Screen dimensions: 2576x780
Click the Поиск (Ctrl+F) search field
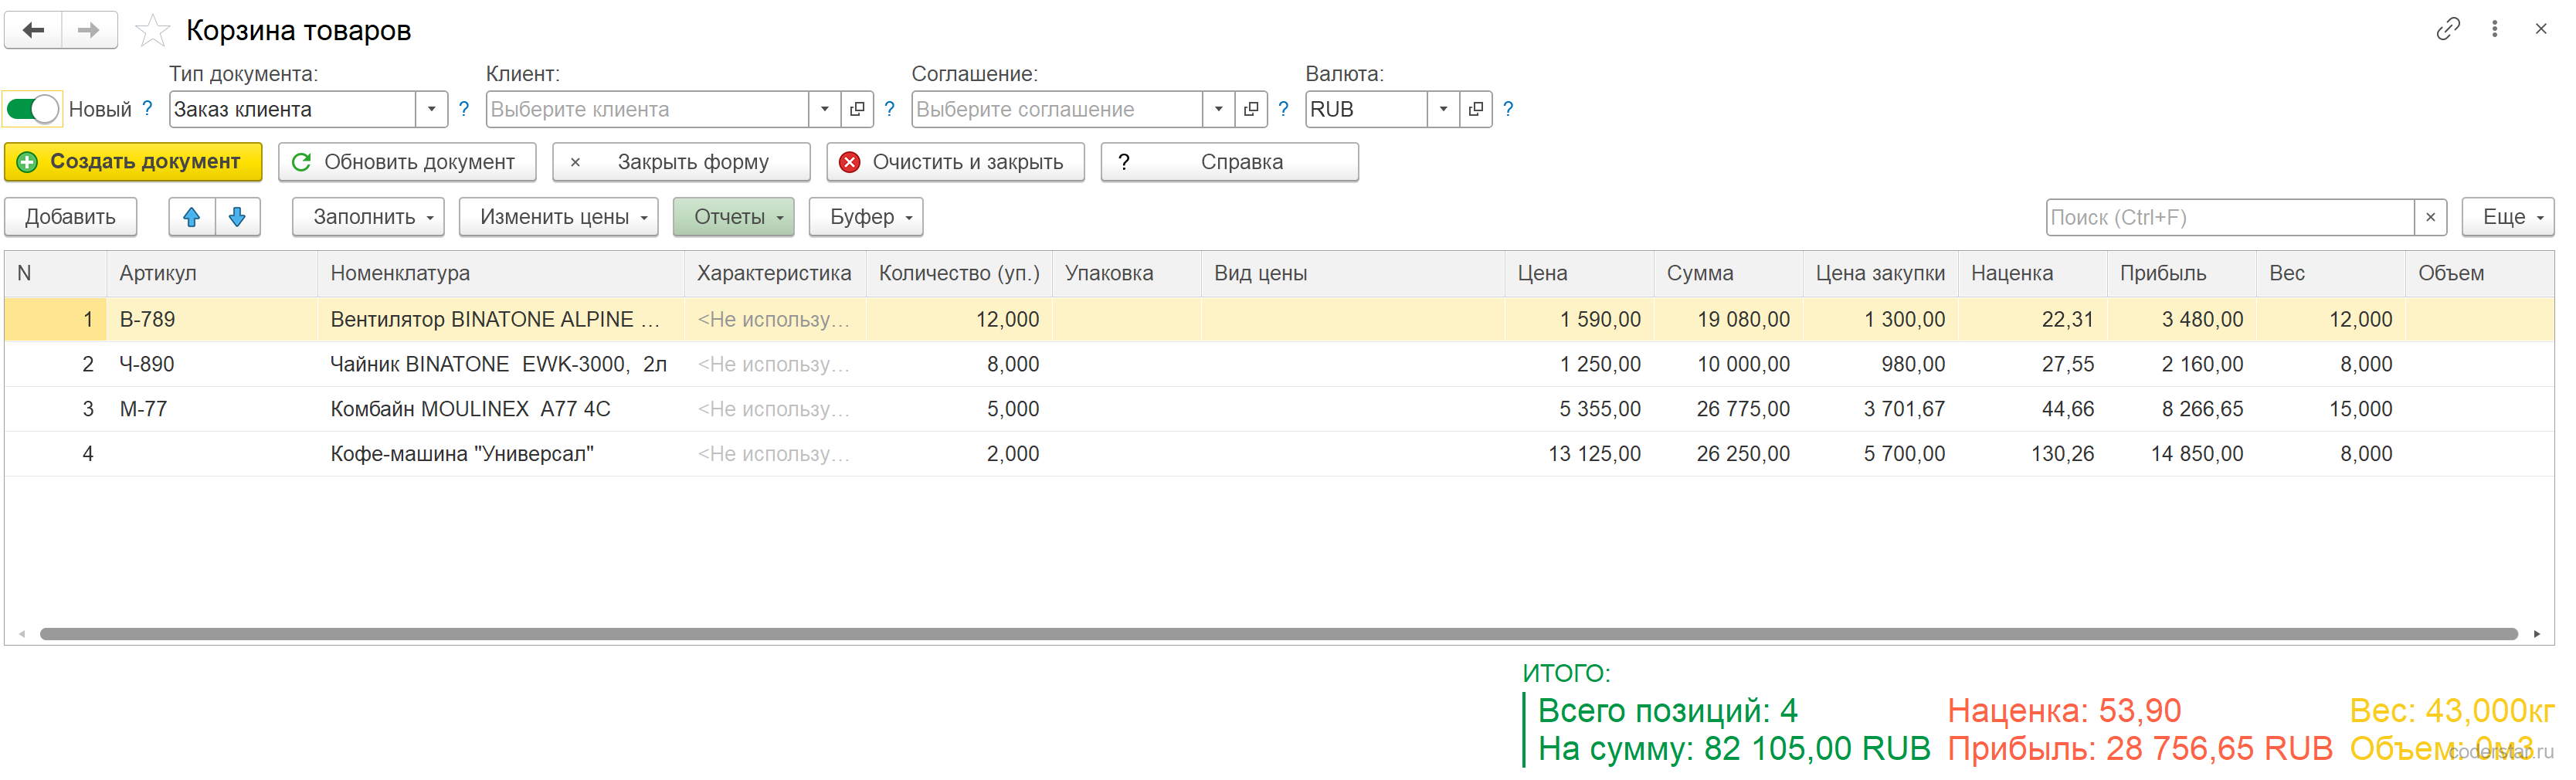[2230, 217]
